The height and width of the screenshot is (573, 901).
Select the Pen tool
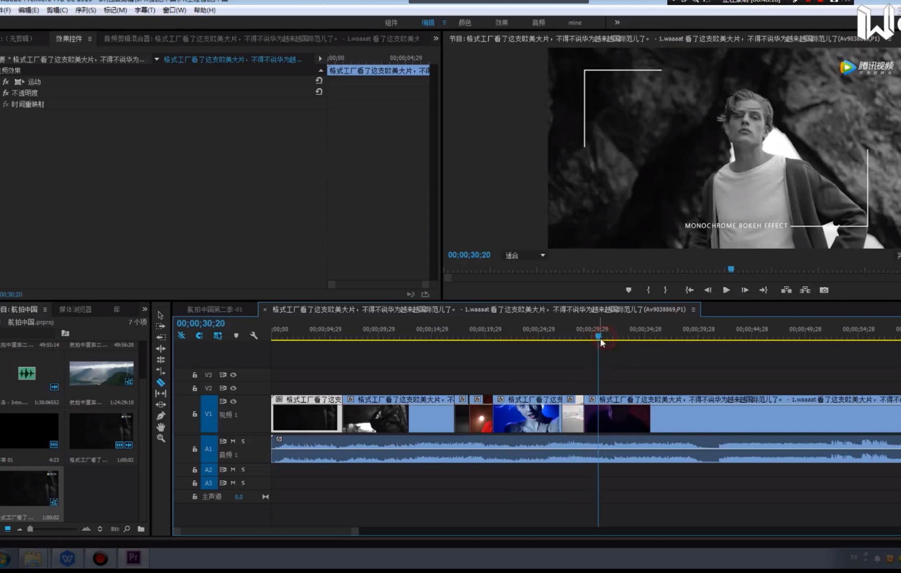point(161,416)
